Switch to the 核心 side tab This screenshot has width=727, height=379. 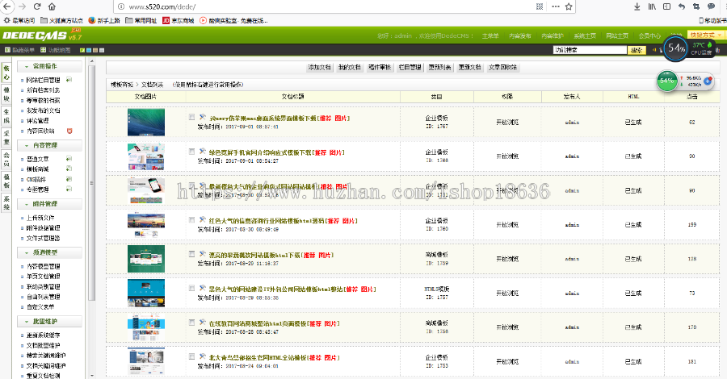(x=6, y=73)
